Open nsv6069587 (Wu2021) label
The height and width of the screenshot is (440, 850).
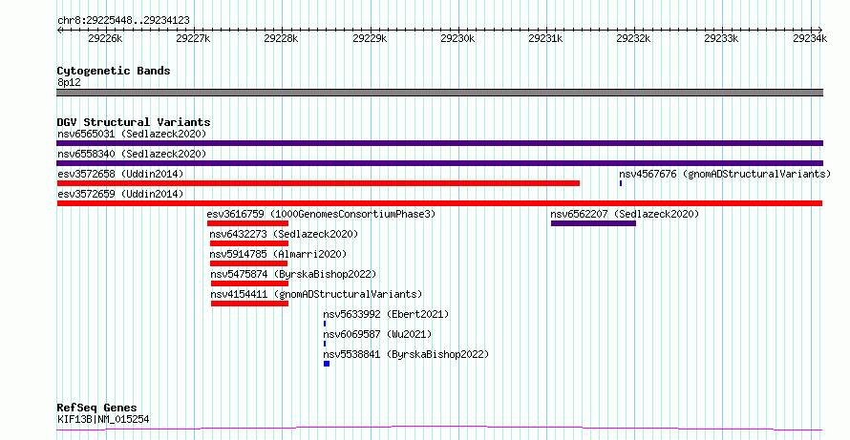377,334
